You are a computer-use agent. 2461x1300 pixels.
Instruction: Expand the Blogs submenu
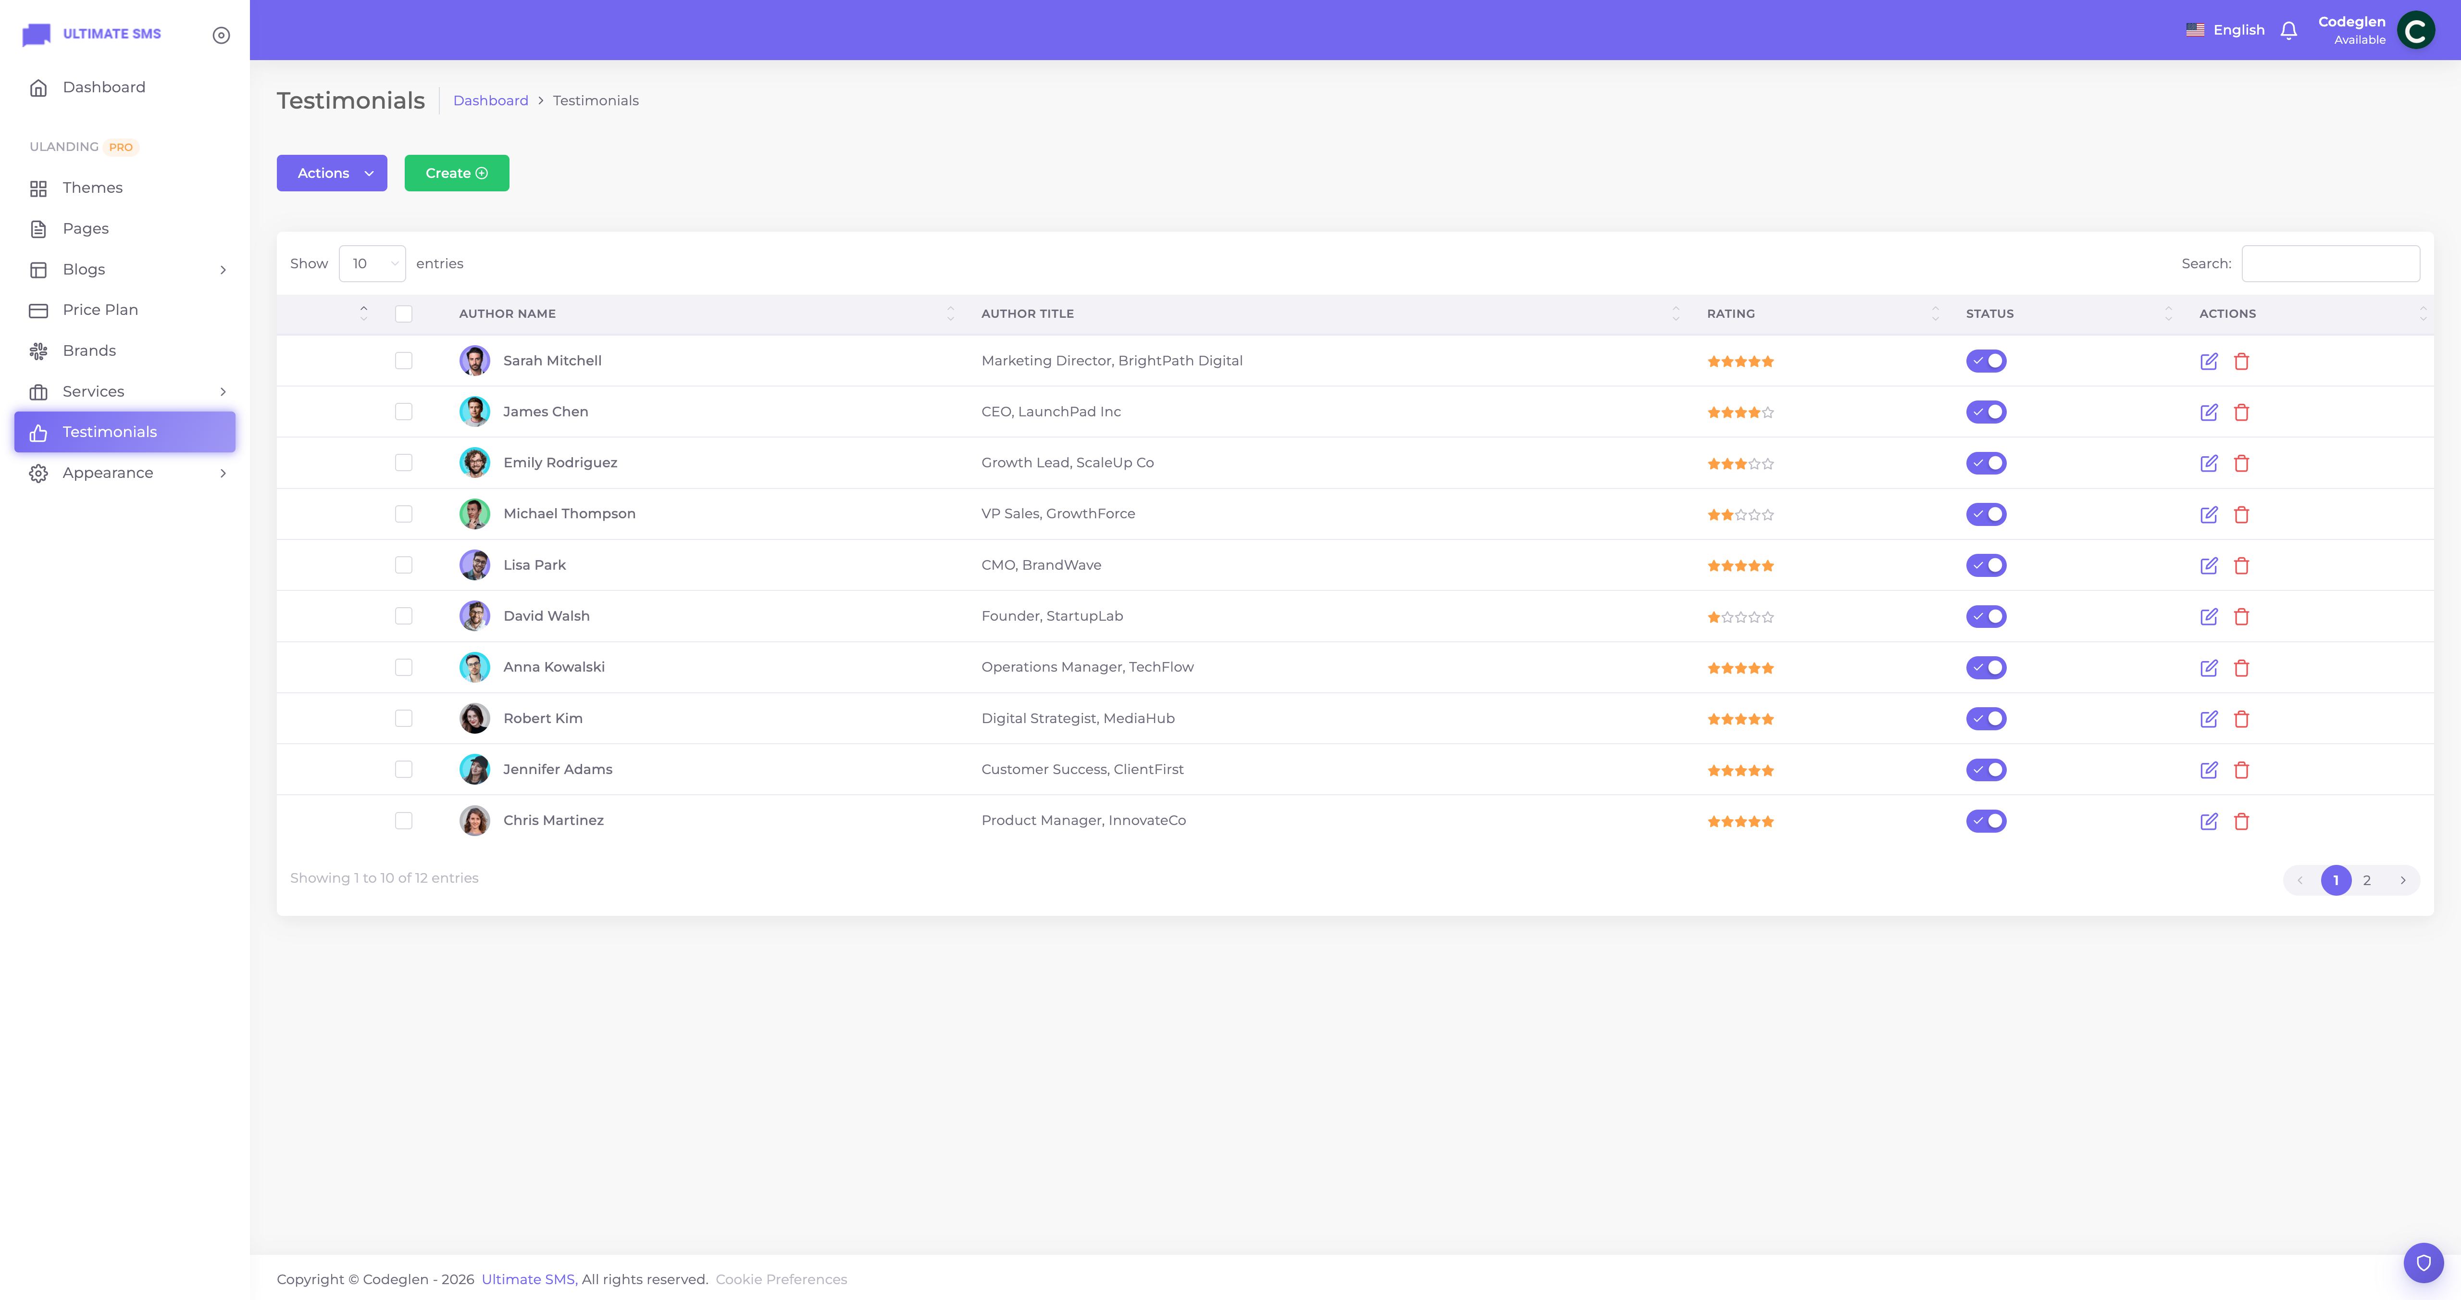pyautogui.click(x=125, y=270)
